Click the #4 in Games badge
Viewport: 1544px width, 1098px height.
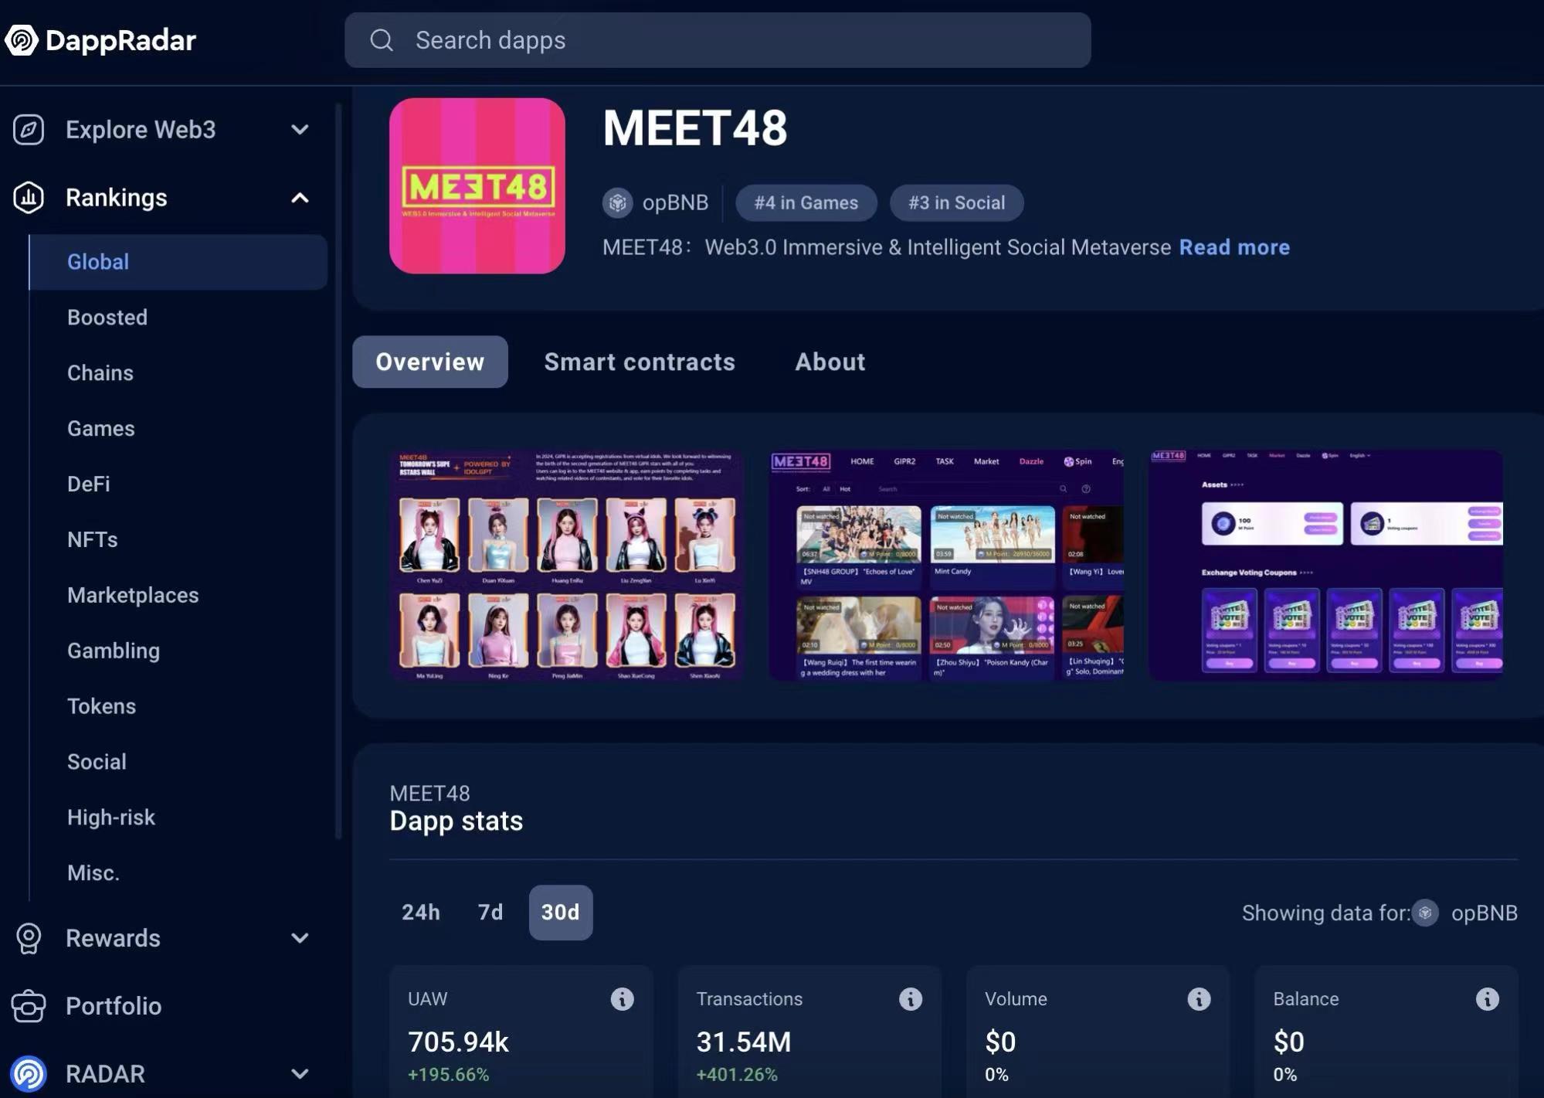coord(806,202)
